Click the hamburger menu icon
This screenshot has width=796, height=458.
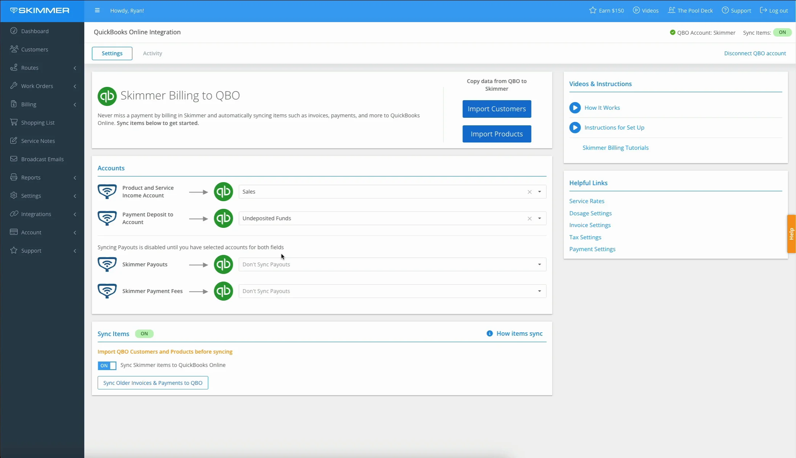point(97,11)
